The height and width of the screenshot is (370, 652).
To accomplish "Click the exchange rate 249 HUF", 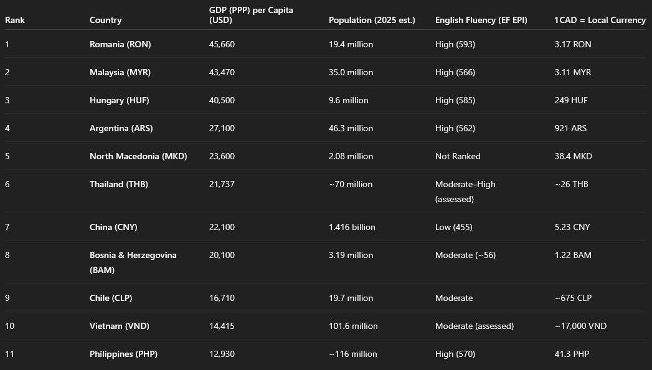I will coord(571,100).
